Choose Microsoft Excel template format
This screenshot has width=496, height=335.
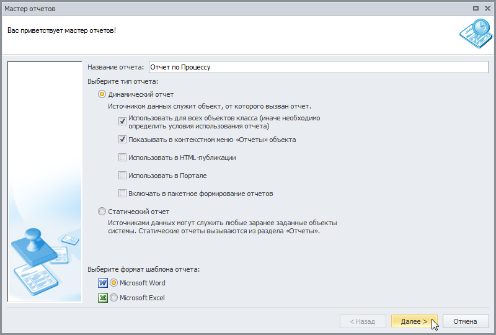(114, 298)
